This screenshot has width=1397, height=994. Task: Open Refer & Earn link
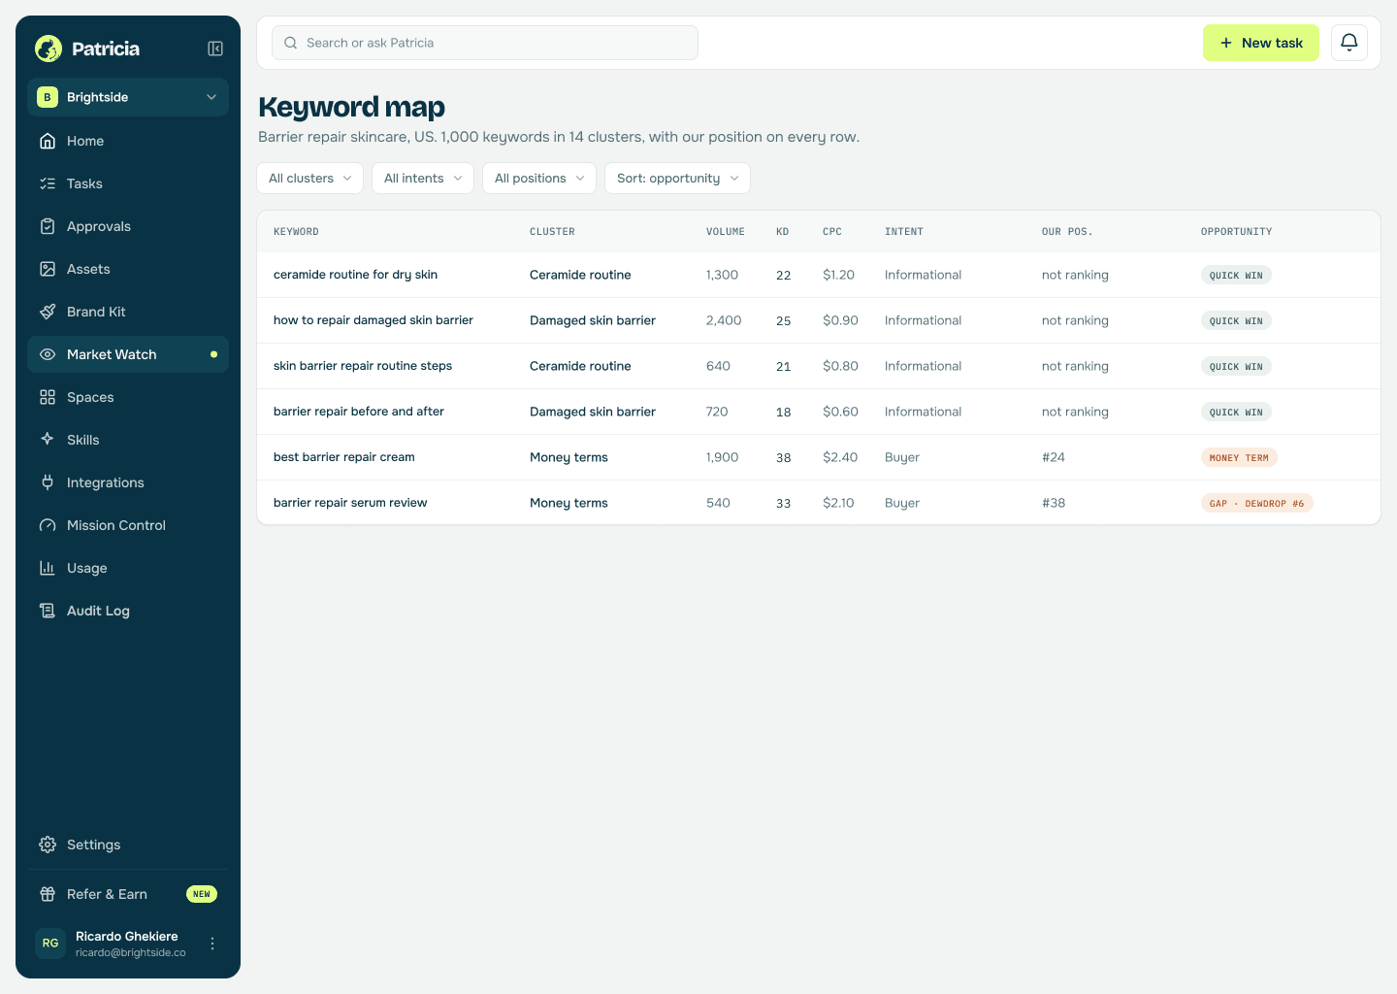pyautogui.click(x=128, y=894)
